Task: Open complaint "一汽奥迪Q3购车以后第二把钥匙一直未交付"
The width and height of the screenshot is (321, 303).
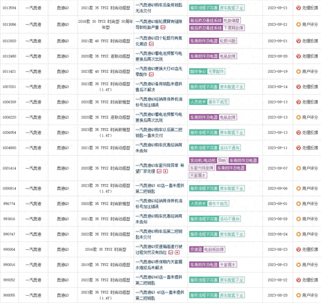Action: pos(159,133)
